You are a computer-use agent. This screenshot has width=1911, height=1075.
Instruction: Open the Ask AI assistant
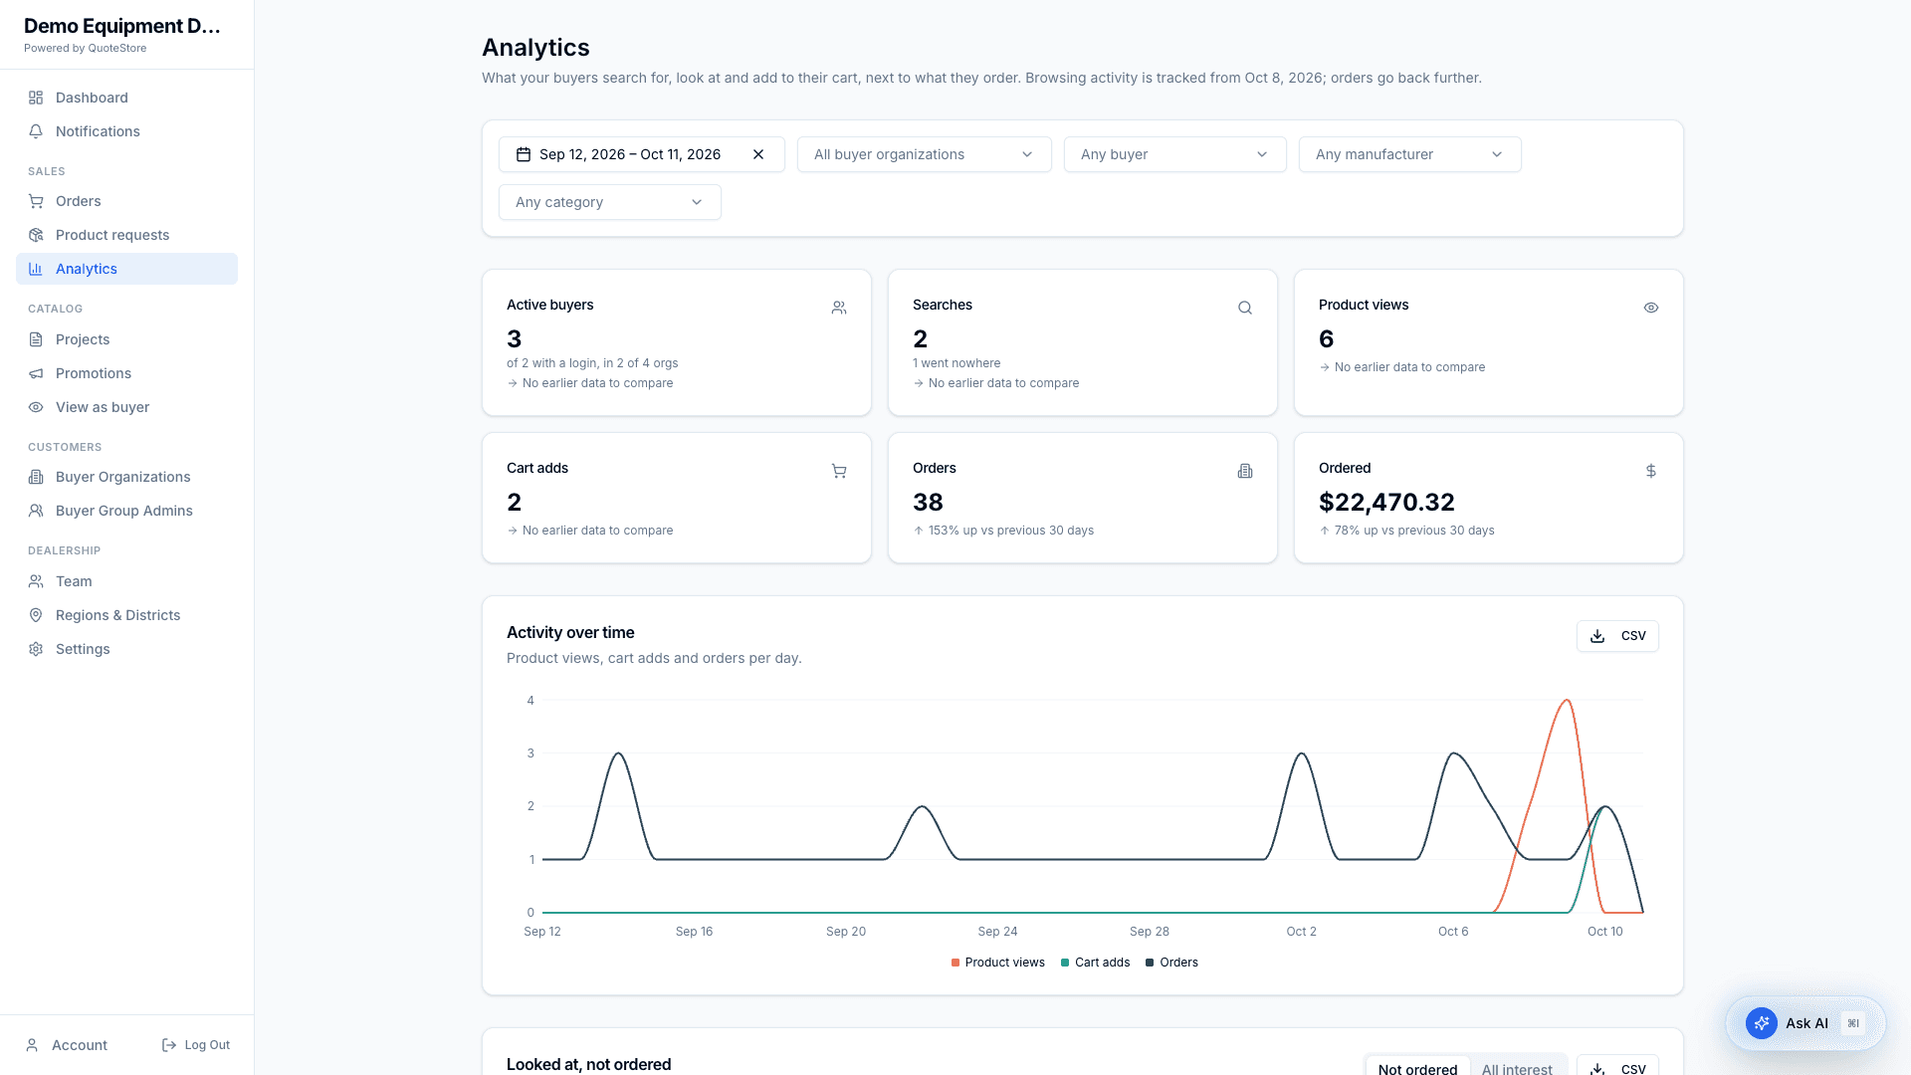1805,1023
